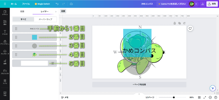The image size is (219, 100).
Task: Grab the drag handle of かめコンパス layer
Action: click(x=16, y=29)
